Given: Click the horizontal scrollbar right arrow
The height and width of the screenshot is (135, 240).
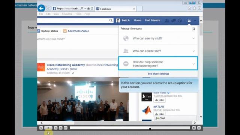Looking at the screenshot, I should (195, 123).
